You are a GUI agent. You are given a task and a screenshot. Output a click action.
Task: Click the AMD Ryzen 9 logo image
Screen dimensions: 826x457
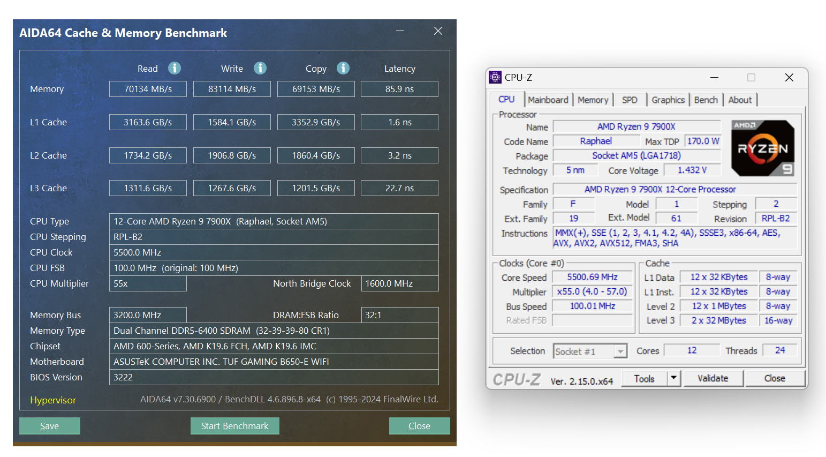[x=762, y=148]
